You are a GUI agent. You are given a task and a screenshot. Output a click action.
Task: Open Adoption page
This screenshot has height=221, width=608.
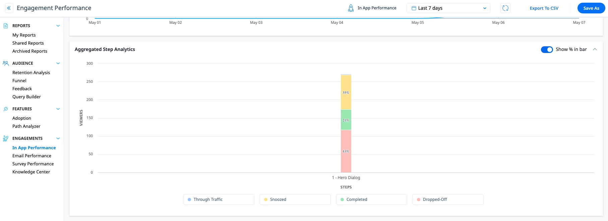pyautogui.click(x=22, y=118)
